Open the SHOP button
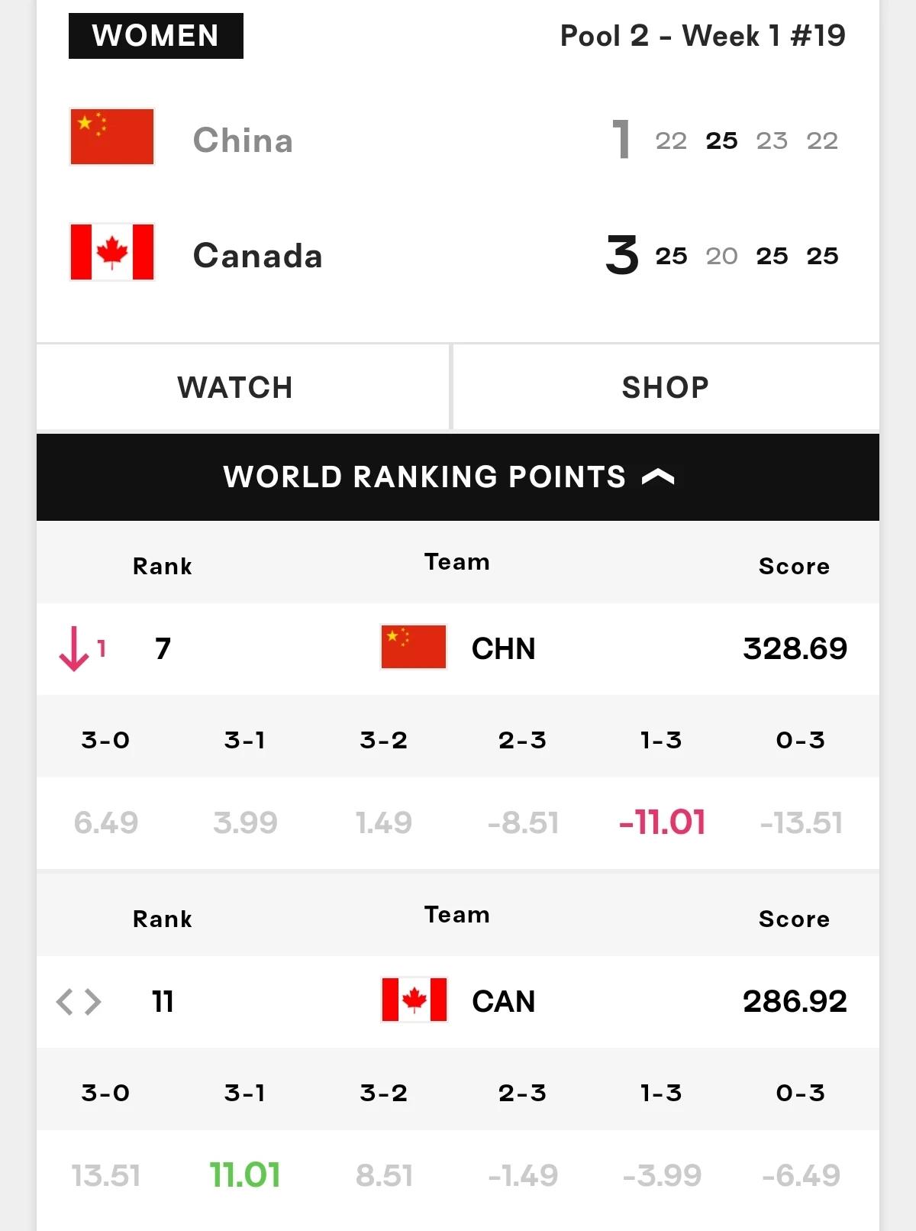The image size is (916, 1231). pyautogui.click(x=666, y=387)
